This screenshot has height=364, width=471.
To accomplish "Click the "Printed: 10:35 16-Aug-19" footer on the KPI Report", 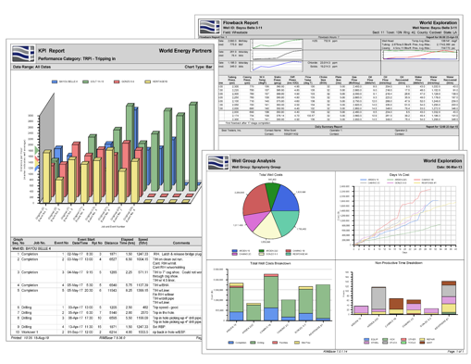I will click(30, 338).
